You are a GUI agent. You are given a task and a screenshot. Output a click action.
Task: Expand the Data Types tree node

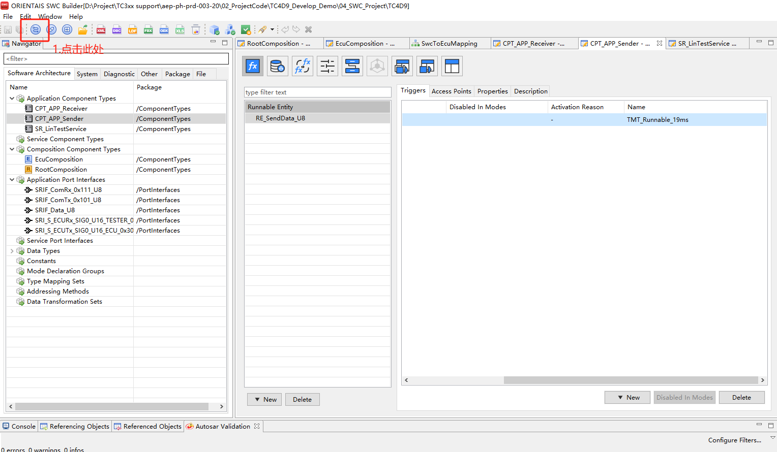point(12,251)
